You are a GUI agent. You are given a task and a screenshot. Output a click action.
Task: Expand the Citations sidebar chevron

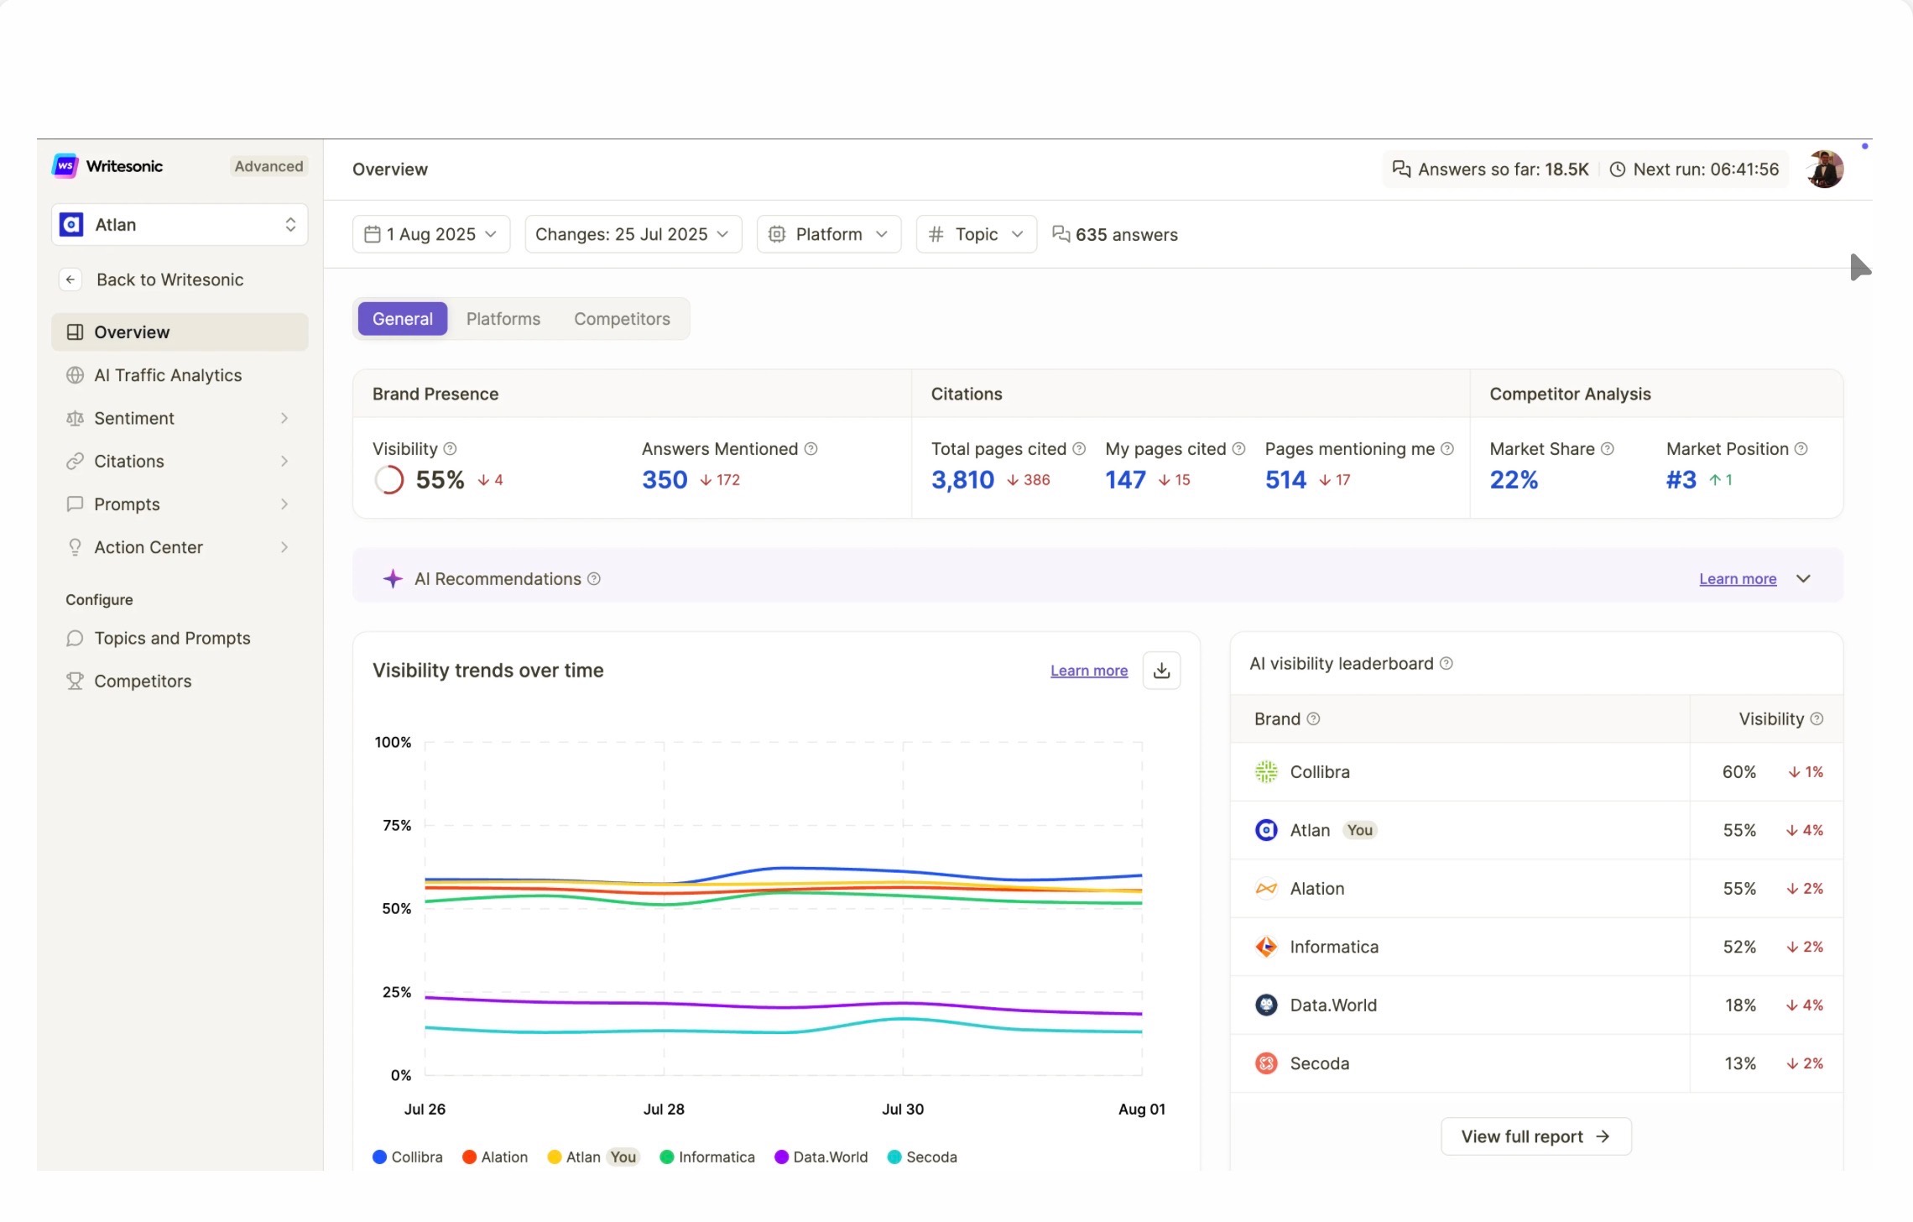click(284, 462)
